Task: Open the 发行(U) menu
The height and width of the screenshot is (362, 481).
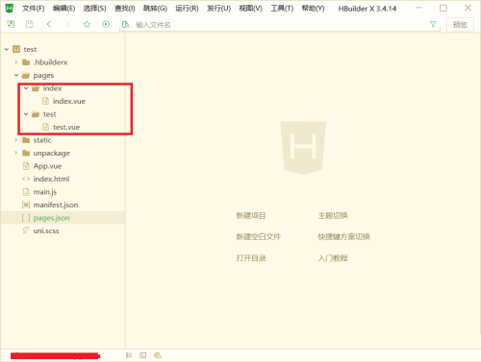Action: [x=218, y=9]
